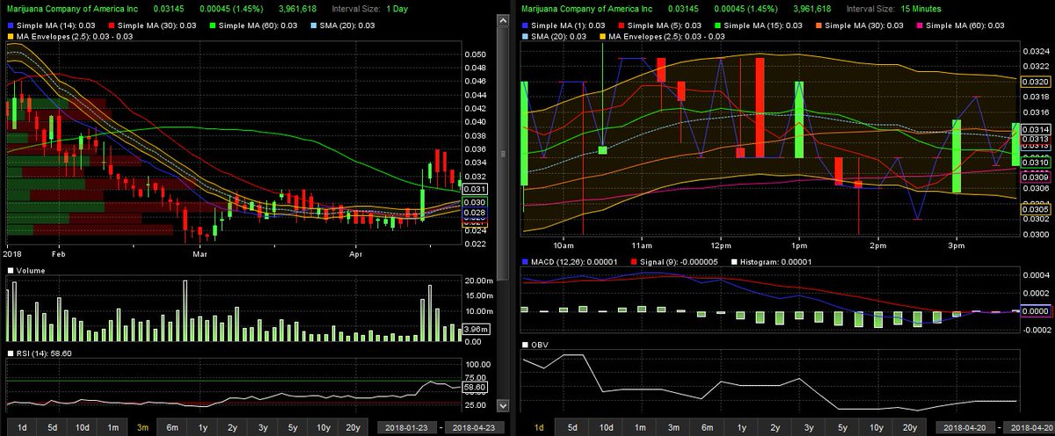Select the highlighted 1d range, 15-minute chart
This screenshot has width=1055, height=436.
pyautogui.click(x=539, y=427)
